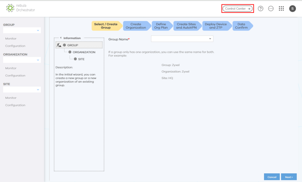Go to Control Center
This screenshot has height=182, width=302.
(x=237, y=9)
